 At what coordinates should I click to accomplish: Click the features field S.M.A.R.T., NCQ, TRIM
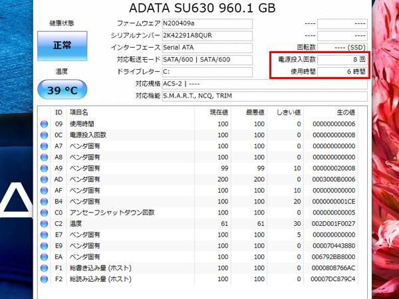pos(265,96)
